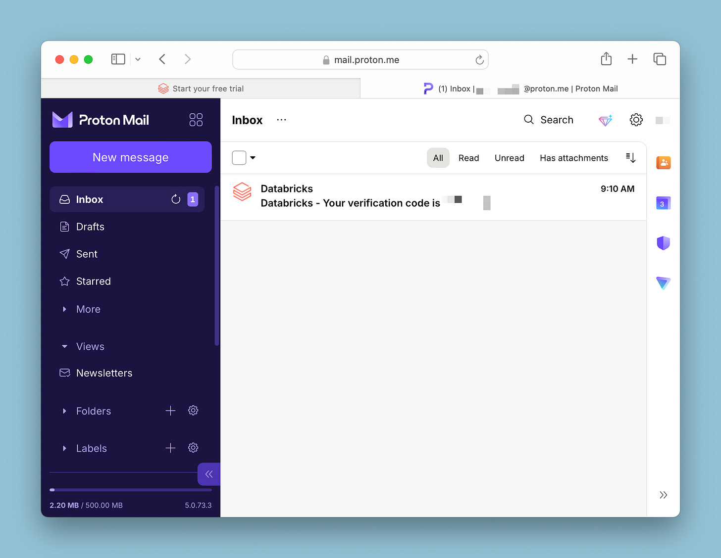Screen dimensions: 721x558
Task: Open the Contacts side panel icon
Action: (664, 162)
